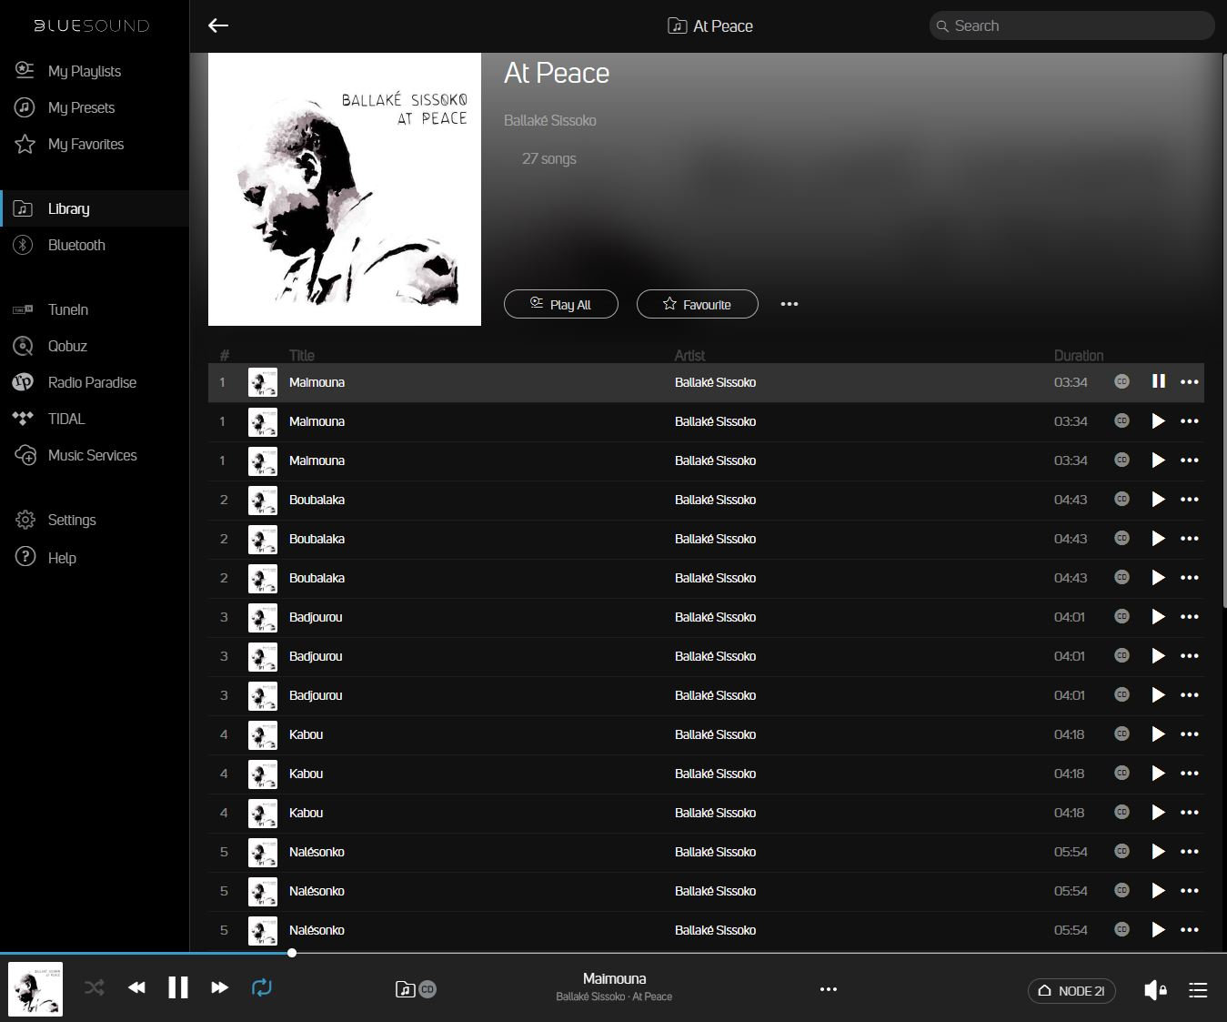
Task: Mark the album as Favourite
Action: tap(698, 304)
